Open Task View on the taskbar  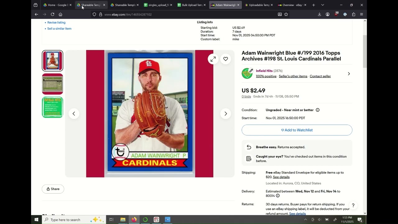pyautogui.click(x=111, y=220)
